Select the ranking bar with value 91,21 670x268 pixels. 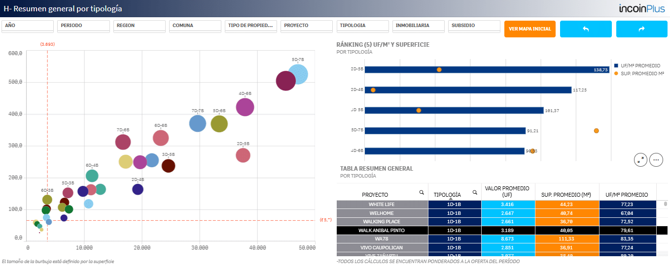pos(445,131)
